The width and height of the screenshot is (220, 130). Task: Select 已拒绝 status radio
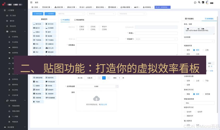pyautogui.click(x=100, y=29)
